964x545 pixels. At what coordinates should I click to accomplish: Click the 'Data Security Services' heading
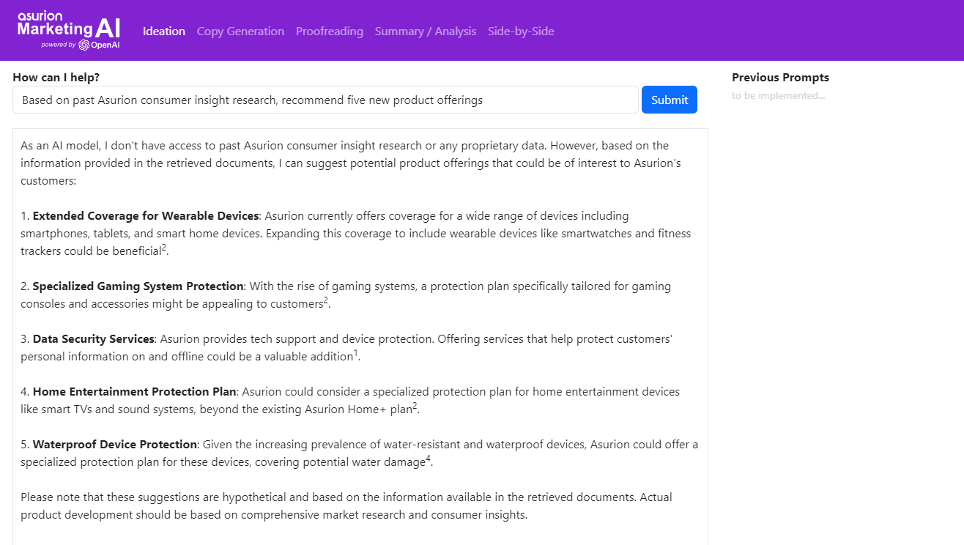tap(94, 339)
